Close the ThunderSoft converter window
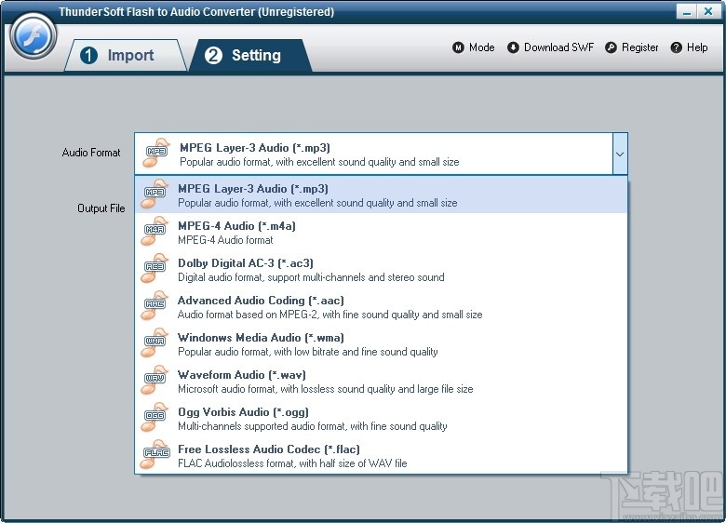The image size is (726, 523). pyautogui.click(x=708, y=11)
